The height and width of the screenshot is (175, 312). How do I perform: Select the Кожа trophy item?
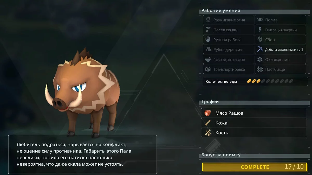(x=254, y=123)
